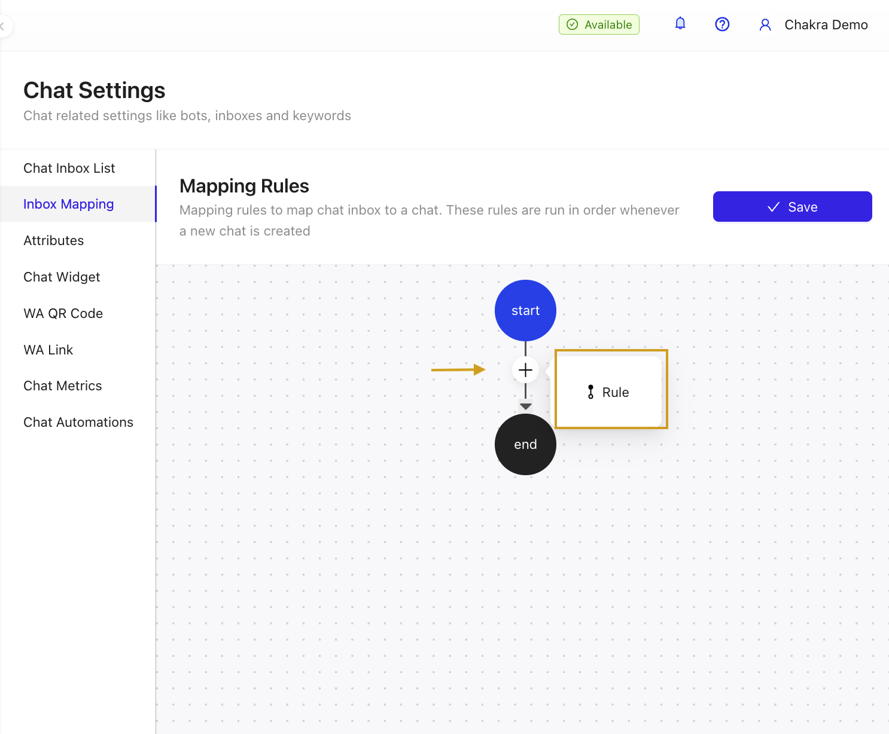Click the Rule node icon

[590, 392]
